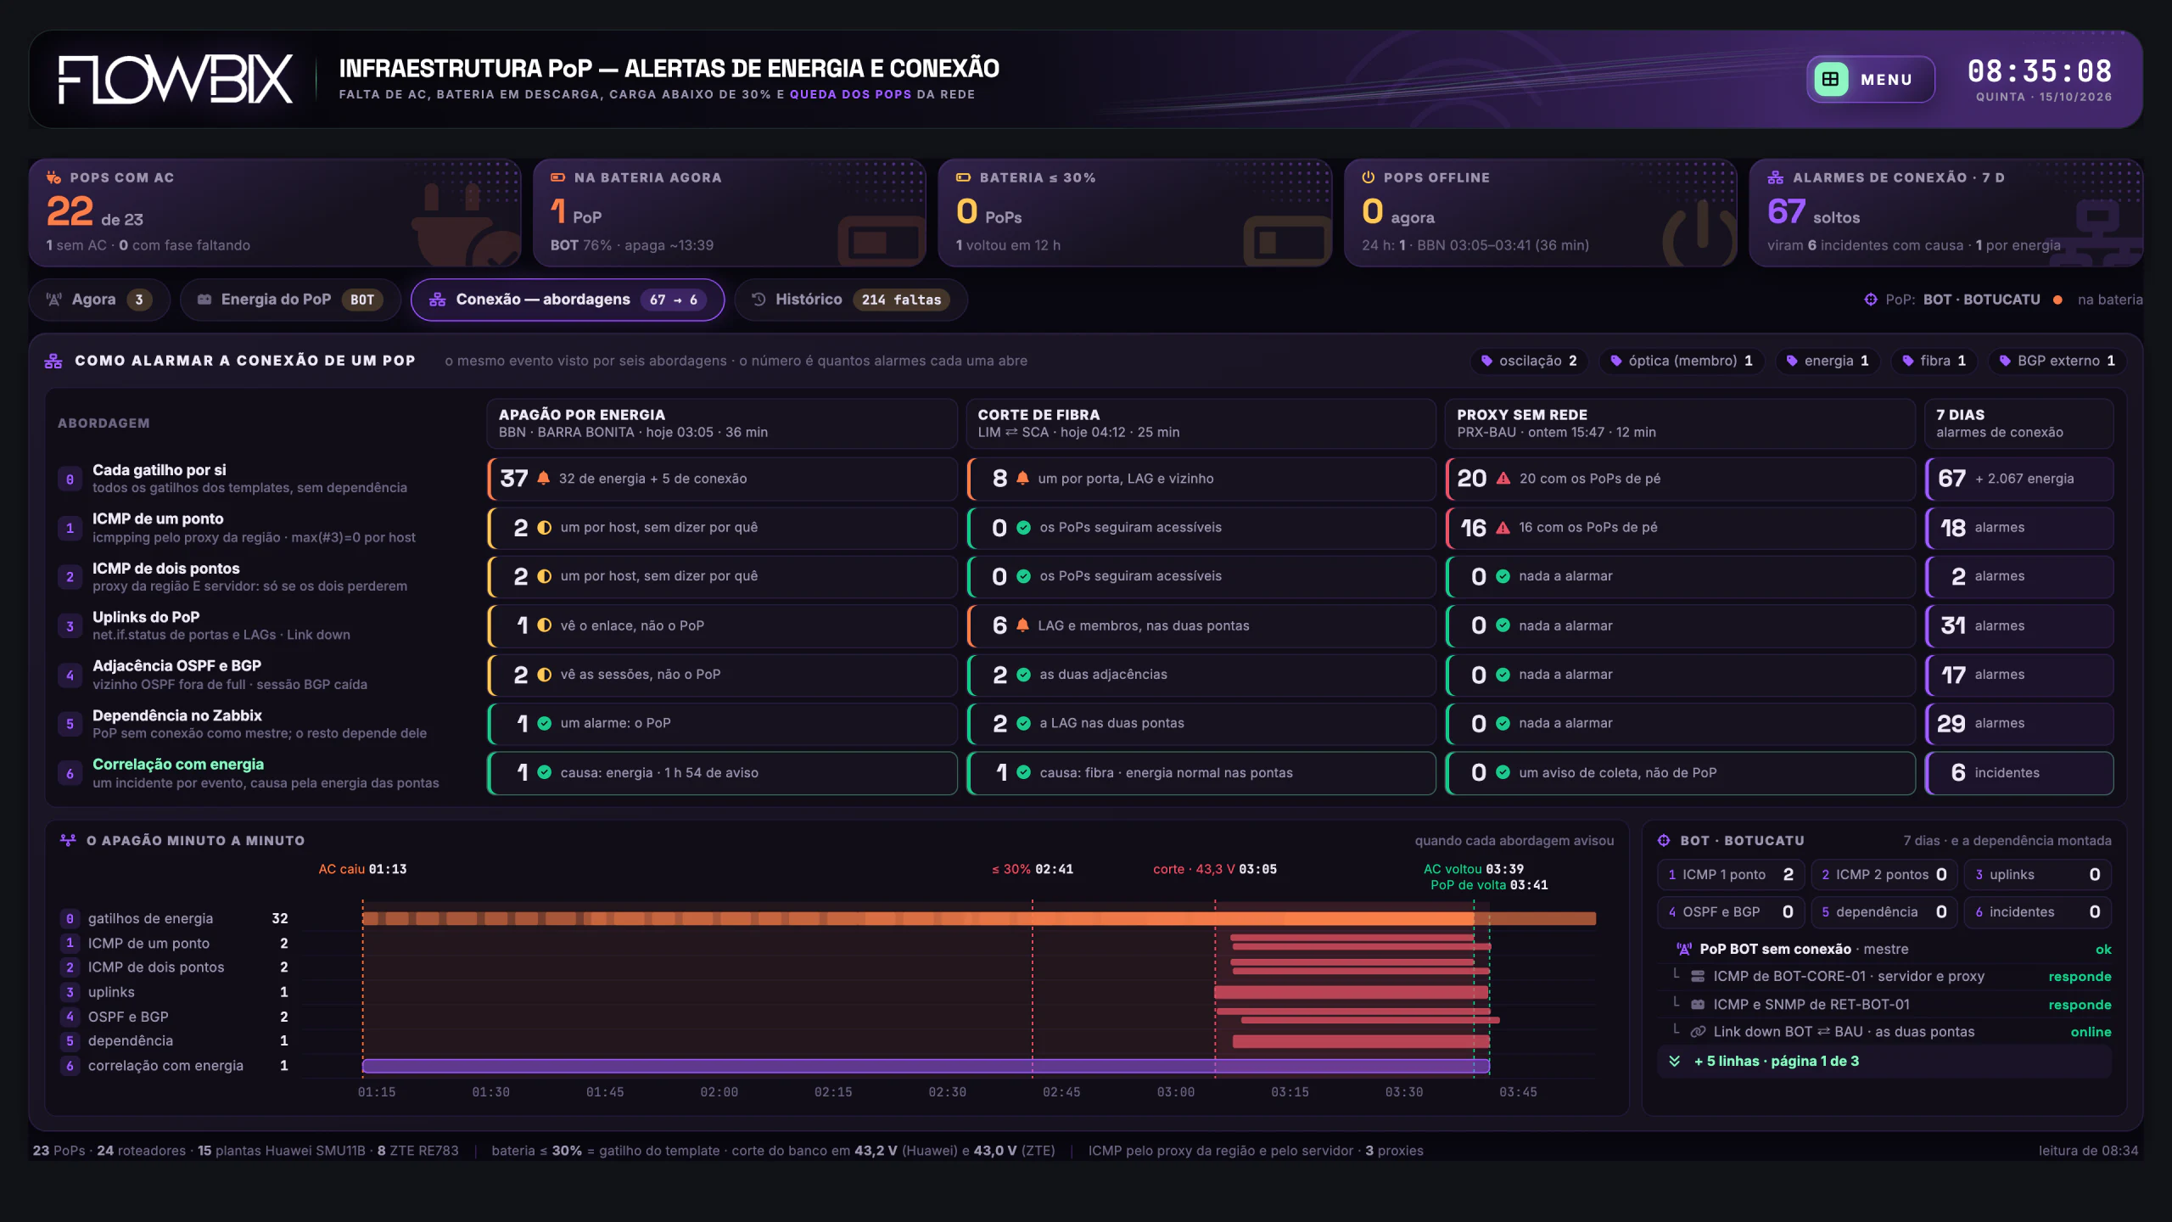2172x1222 pixels.
Task: Click the AC caiu 01:13 marker
Action: pos(362,869)
